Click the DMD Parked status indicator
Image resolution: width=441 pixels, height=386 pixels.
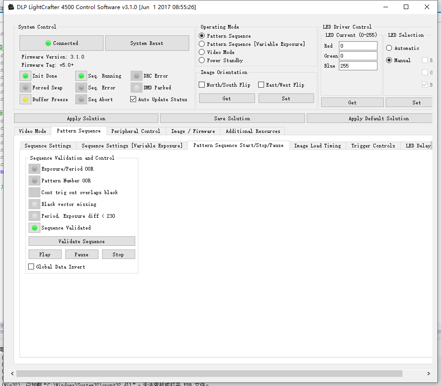(137, 88)
